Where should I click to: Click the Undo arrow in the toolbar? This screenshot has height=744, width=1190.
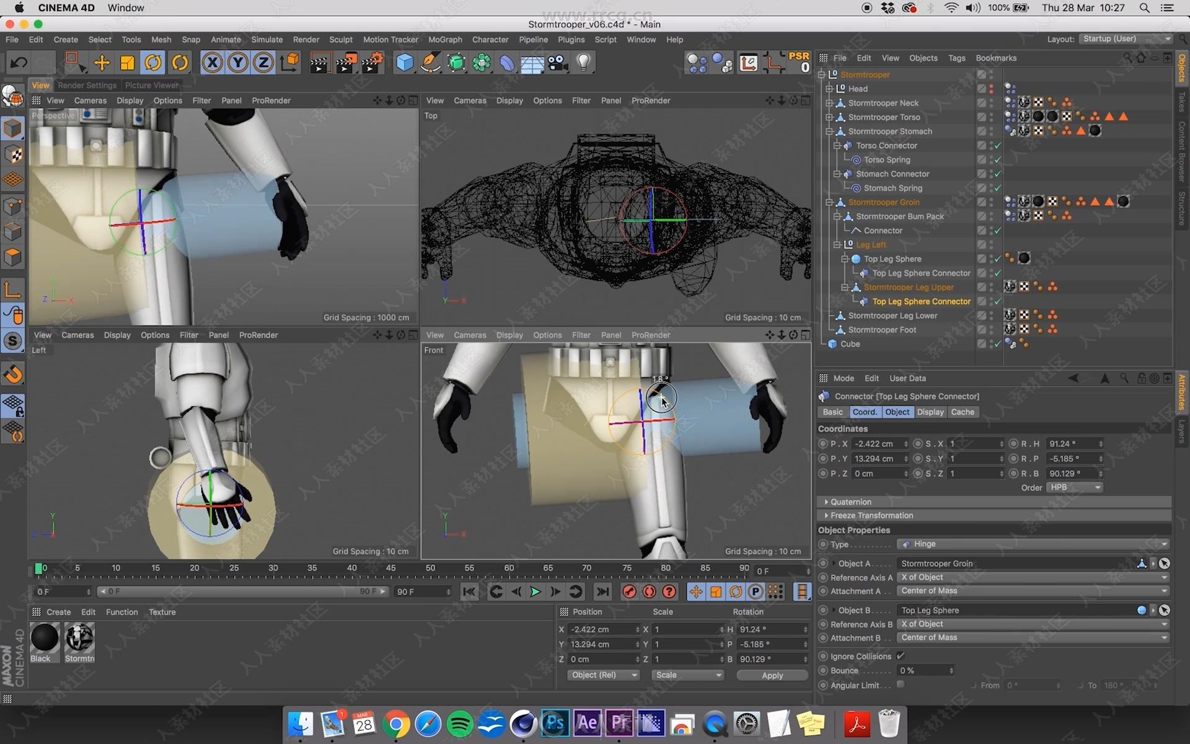click(19, 62)
